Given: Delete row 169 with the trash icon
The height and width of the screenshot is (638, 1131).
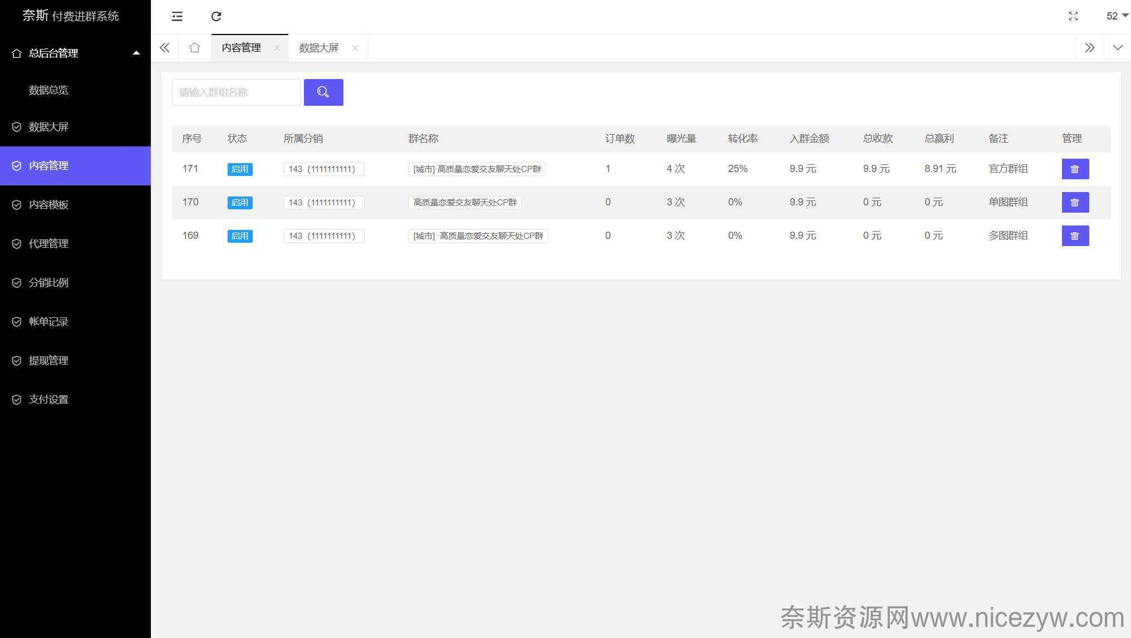Looking at the screenshot, I should coord(1075,235).
